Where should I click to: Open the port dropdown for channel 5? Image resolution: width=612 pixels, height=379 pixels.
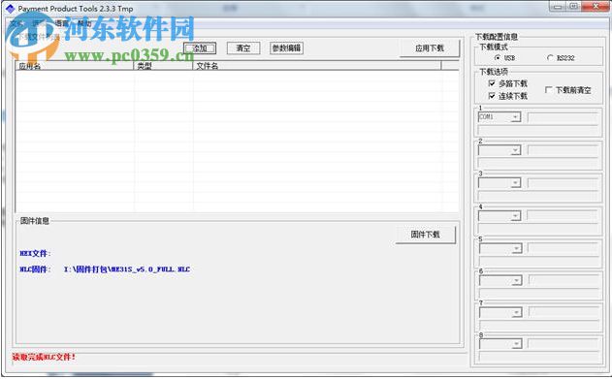click(x=517, y=248)
